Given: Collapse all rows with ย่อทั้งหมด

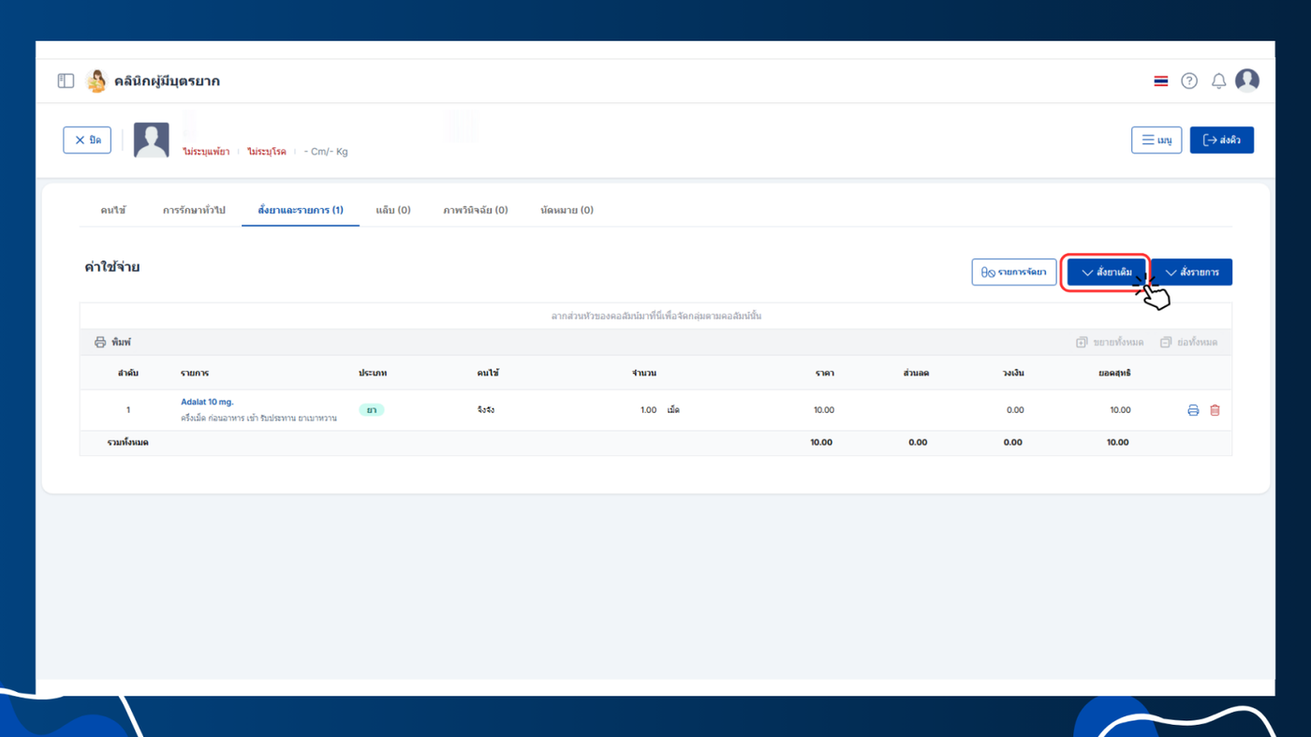Looking at the screenshot, I should point(1188,343).
